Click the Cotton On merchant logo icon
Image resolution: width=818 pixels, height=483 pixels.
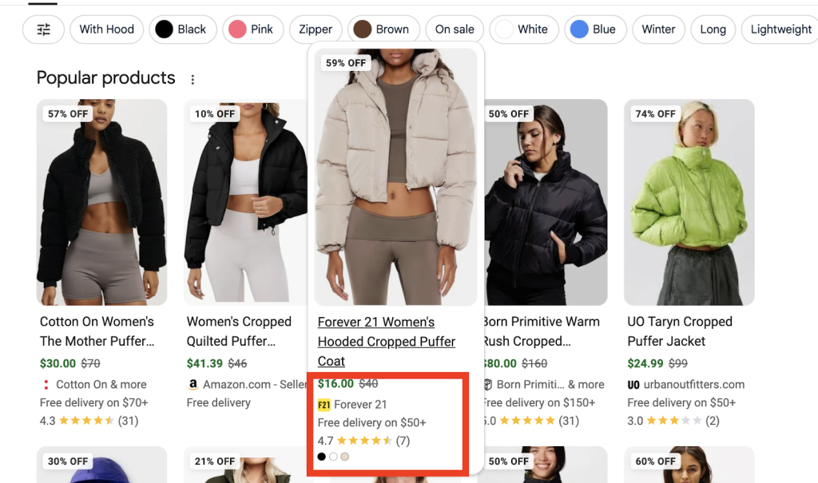pos(46,385)
